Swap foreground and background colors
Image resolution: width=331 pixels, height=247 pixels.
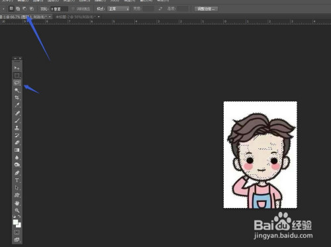coord(19,217)
